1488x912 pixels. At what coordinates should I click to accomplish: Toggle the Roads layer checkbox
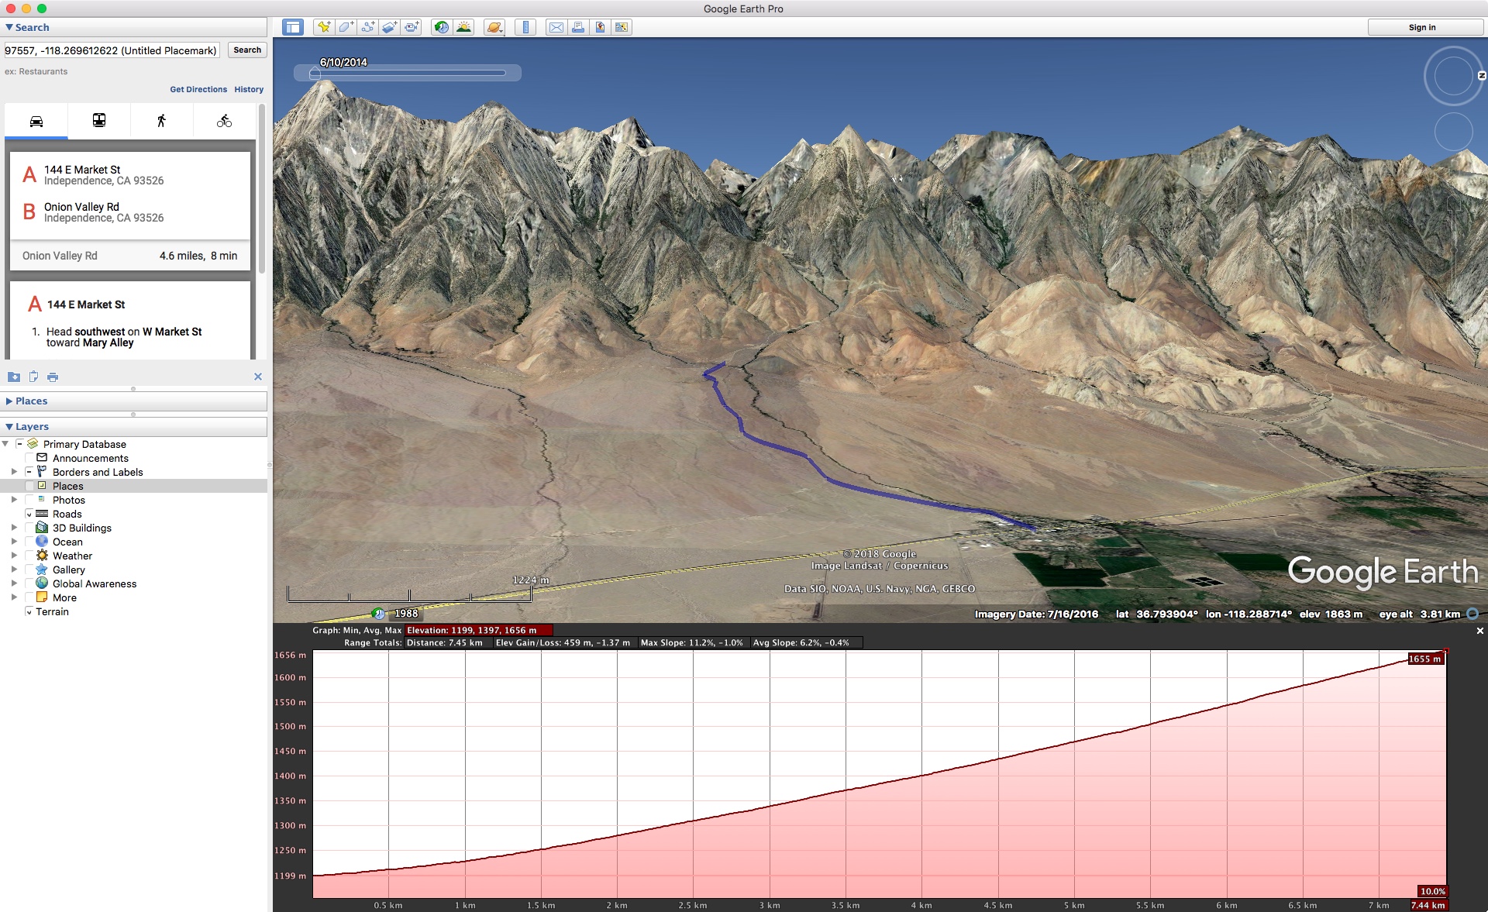click(29, 514)
